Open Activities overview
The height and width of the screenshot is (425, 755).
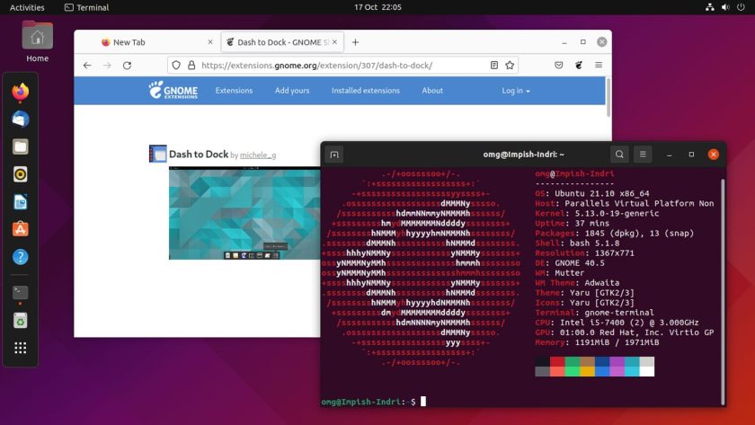(27, 7)
